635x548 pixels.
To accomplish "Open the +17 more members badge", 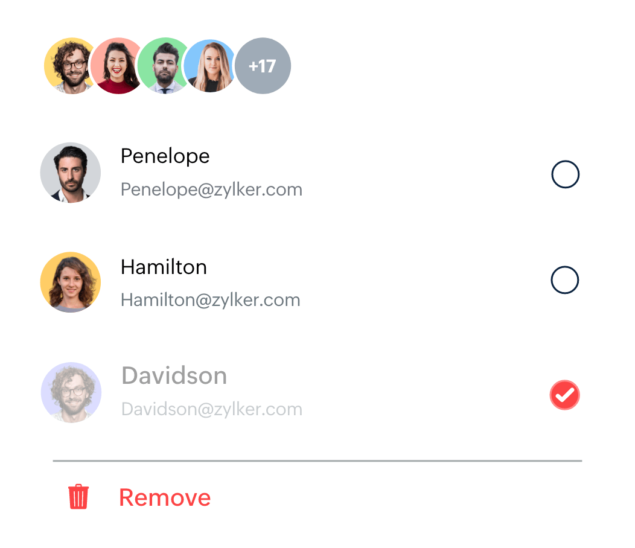I will (263, 66).
